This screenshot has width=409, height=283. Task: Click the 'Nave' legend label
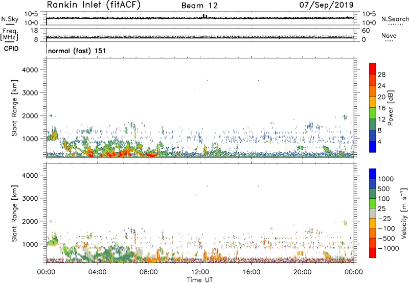[x=389, y=36]
